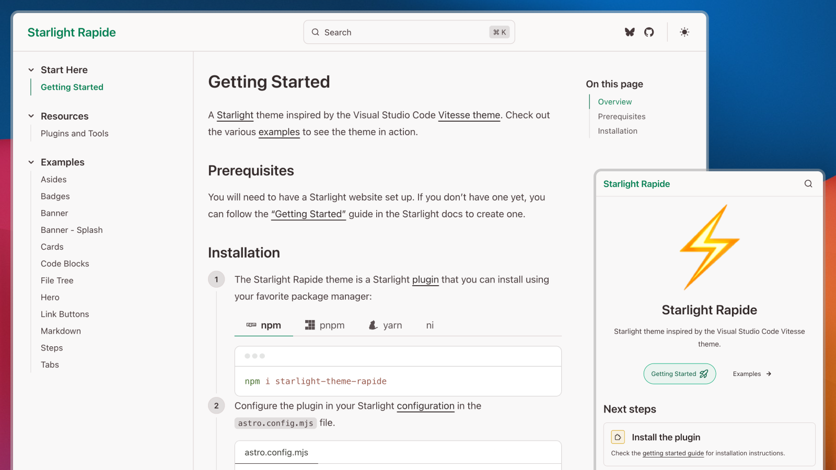Image resolution: width=836 pixels, height=470 pixels.
Task: Toggle the light/dark theme sun icon
Action: pos(684,32)
